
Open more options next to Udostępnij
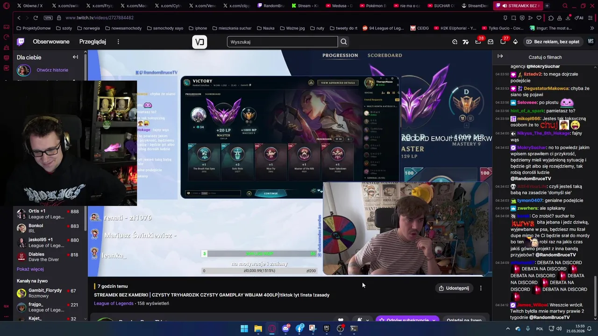tap(481, 288)
